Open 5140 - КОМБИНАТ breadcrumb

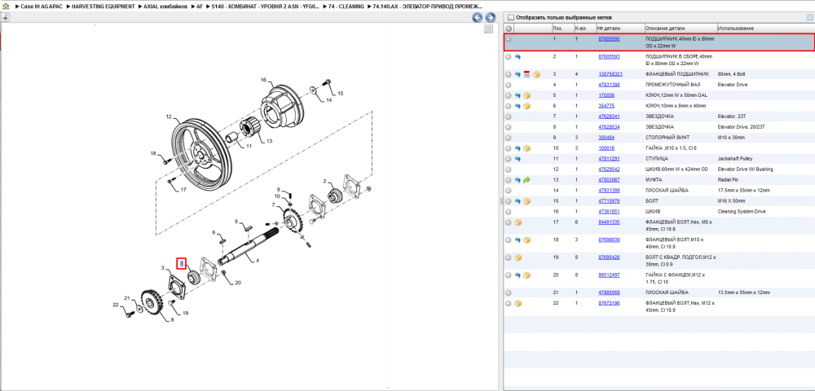tap(265, 7)
